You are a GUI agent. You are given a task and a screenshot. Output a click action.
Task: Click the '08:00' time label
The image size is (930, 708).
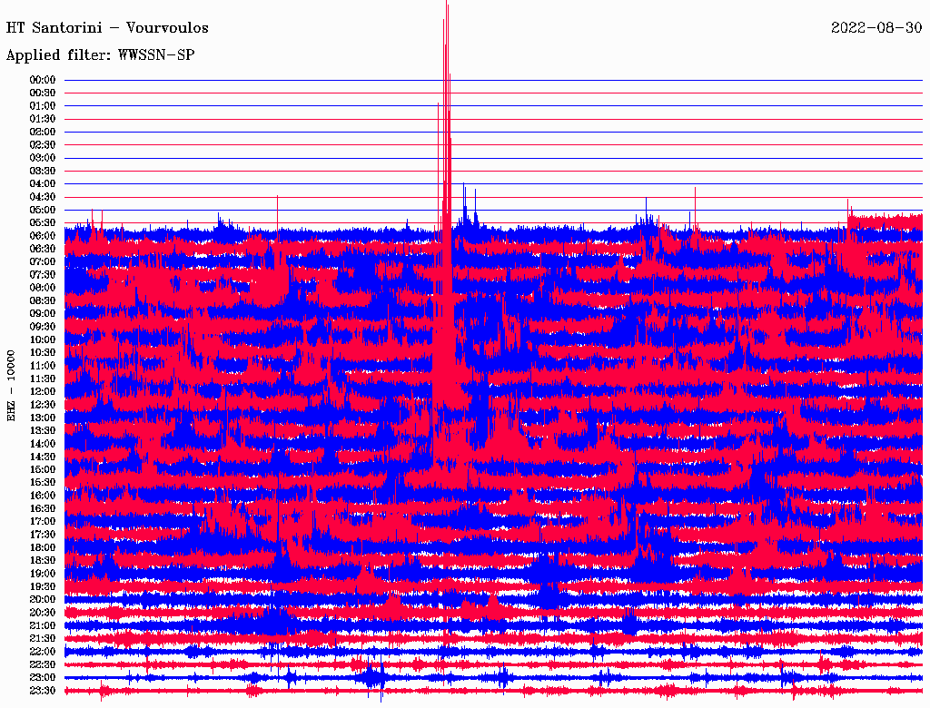point(42,288)
